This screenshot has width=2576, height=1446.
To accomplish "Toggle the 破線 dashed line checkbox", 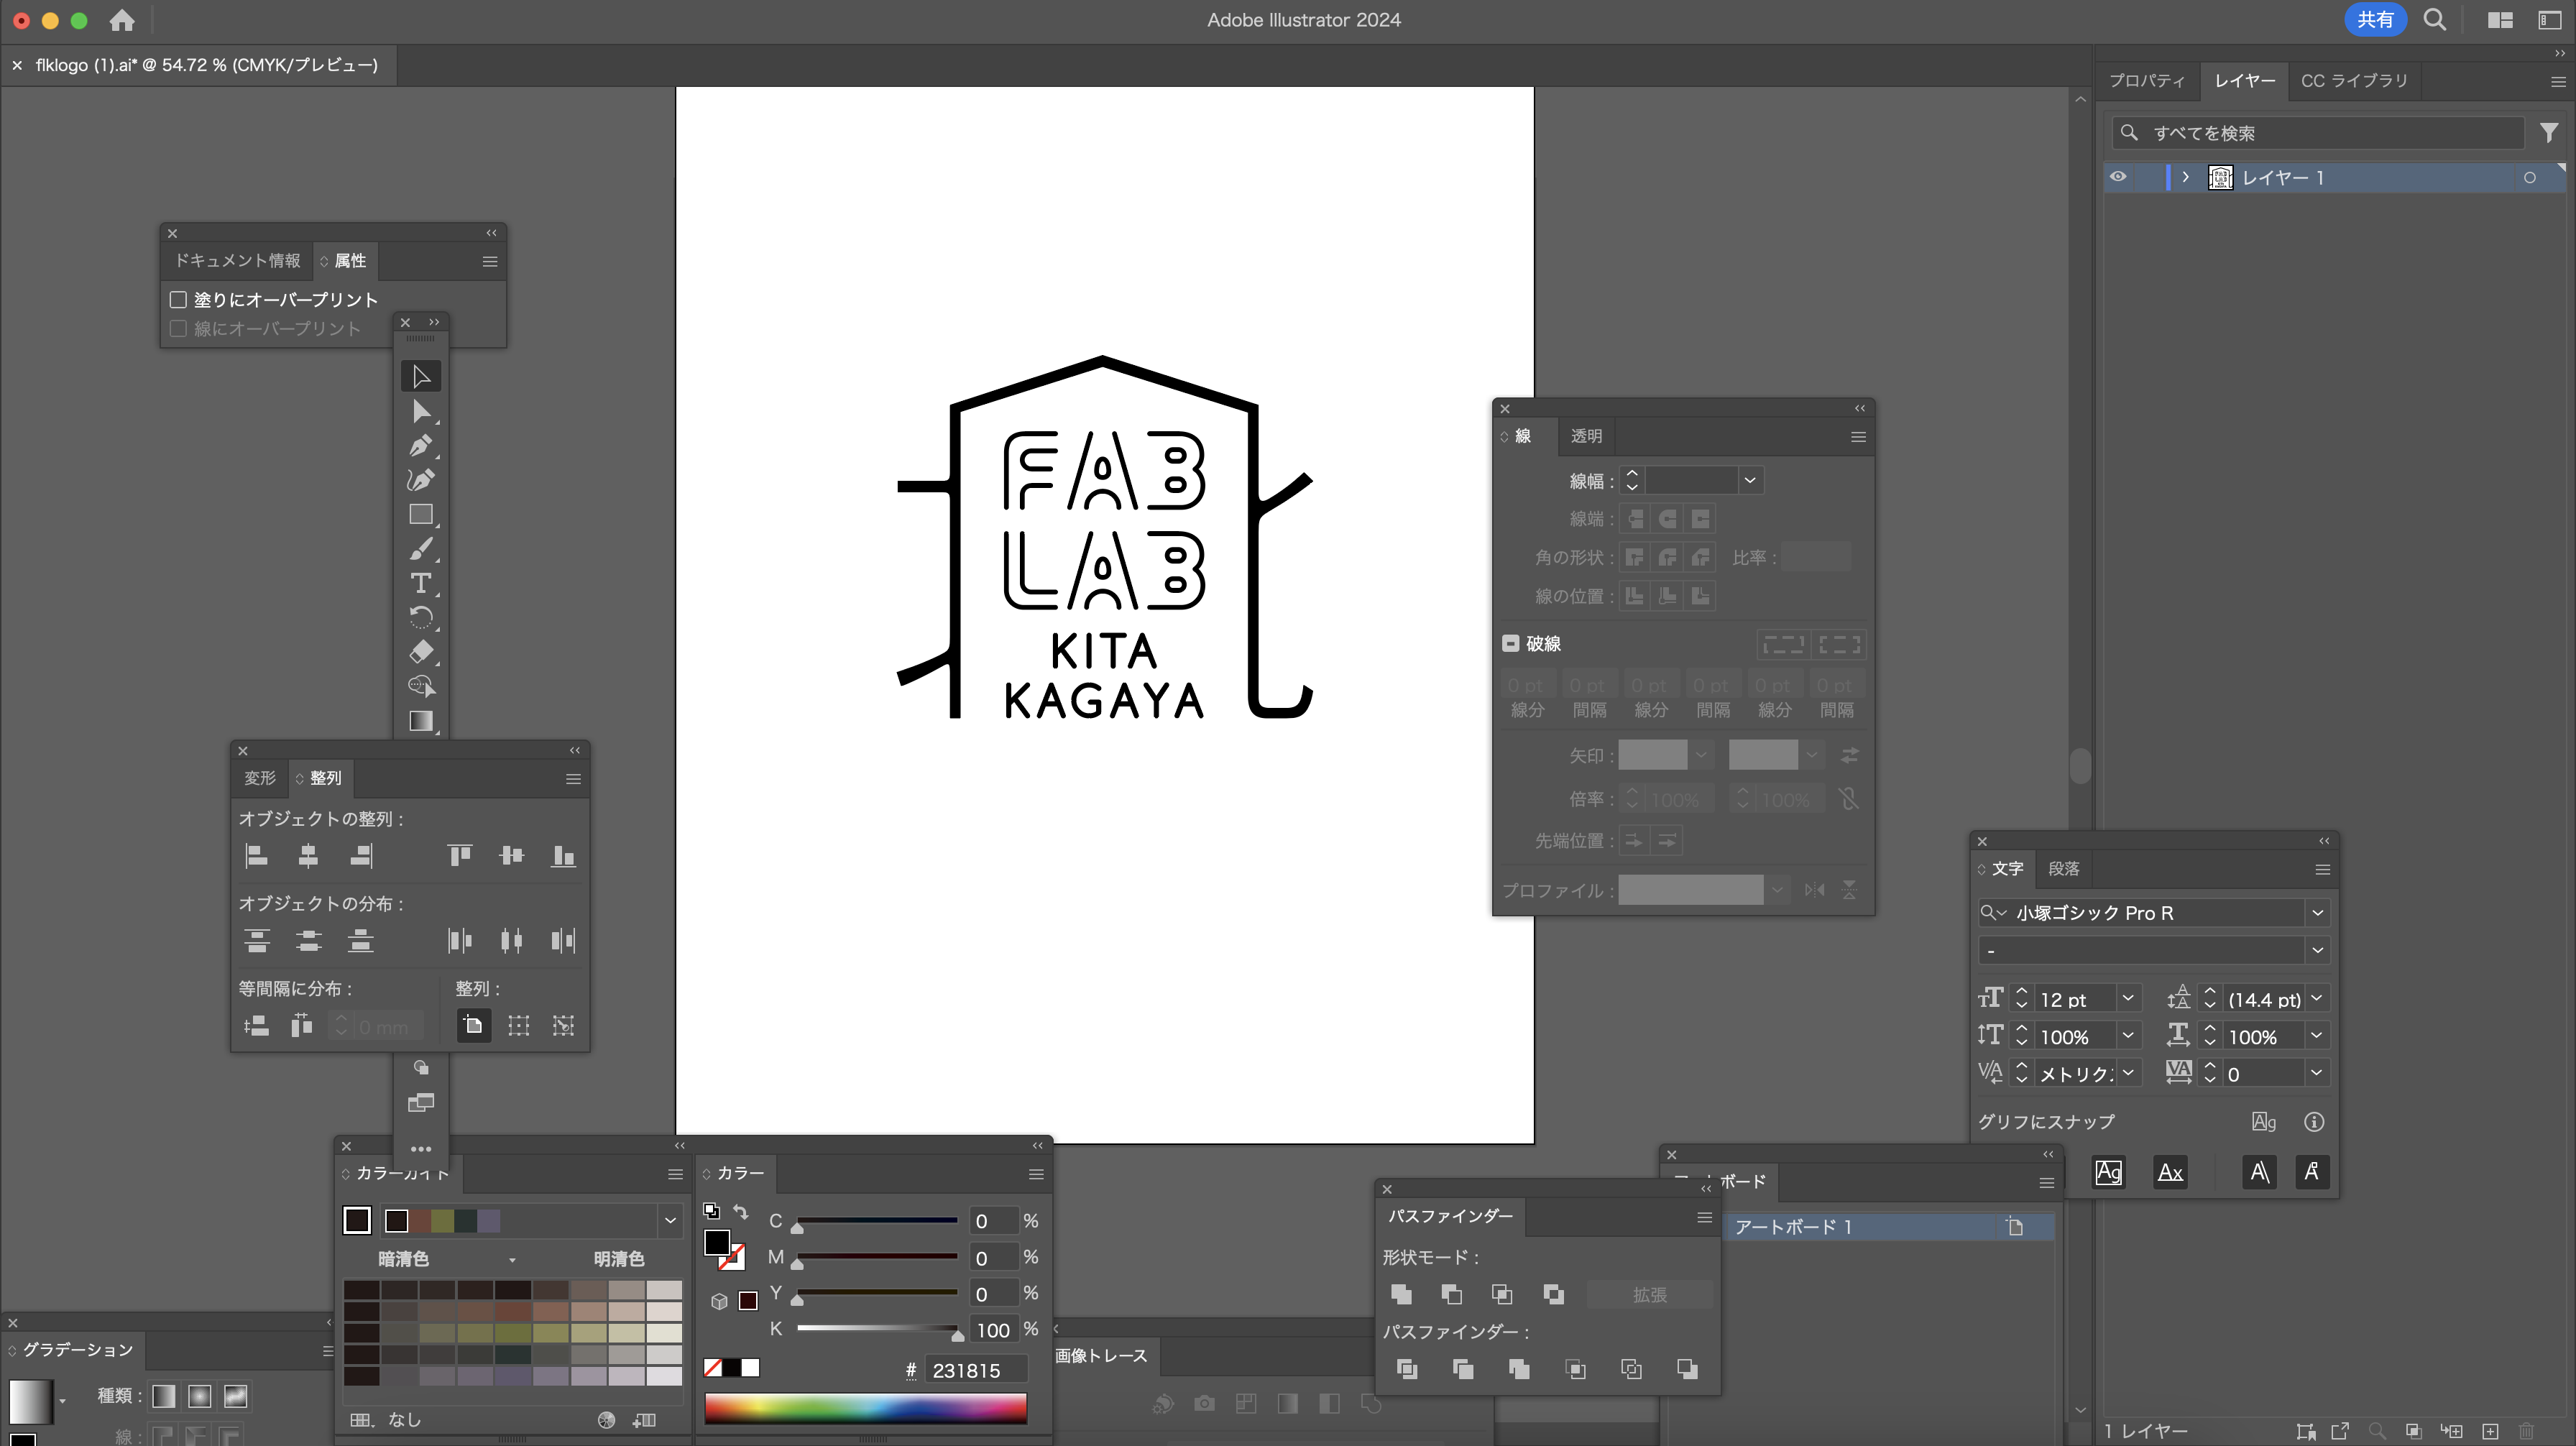I will point(1510,643).
